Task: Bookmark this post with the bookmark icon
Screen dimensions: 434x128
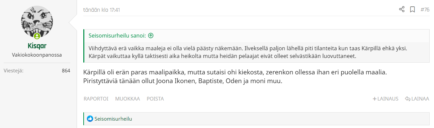Action: pos(413,9)
